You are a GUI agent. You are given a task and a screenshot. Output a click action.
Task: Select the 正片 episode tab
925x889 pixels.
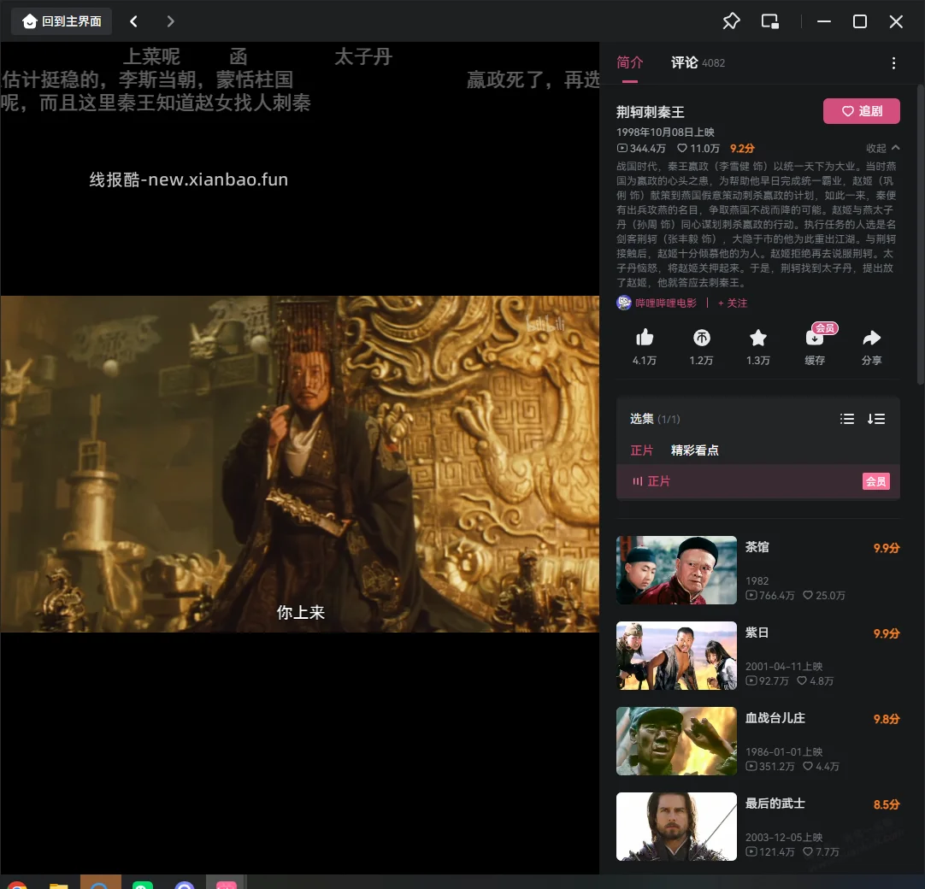[642, 450]
